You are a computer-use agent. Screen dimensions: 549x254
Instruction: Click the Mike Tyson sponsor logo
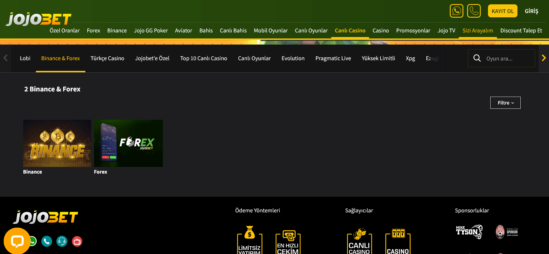coord(469,232)
